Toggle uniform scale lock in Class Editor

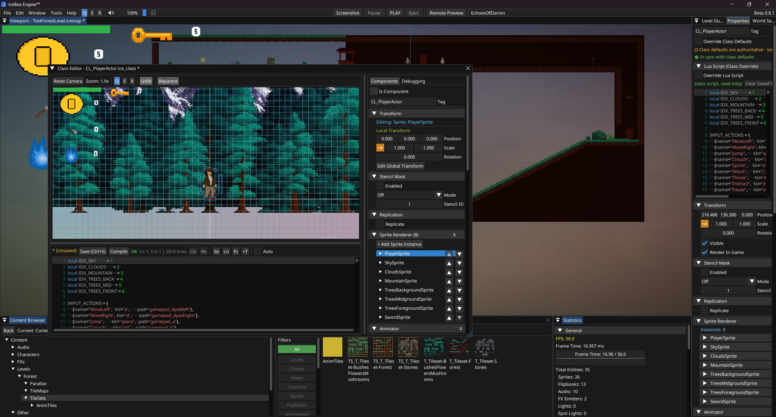click(380, 148)
